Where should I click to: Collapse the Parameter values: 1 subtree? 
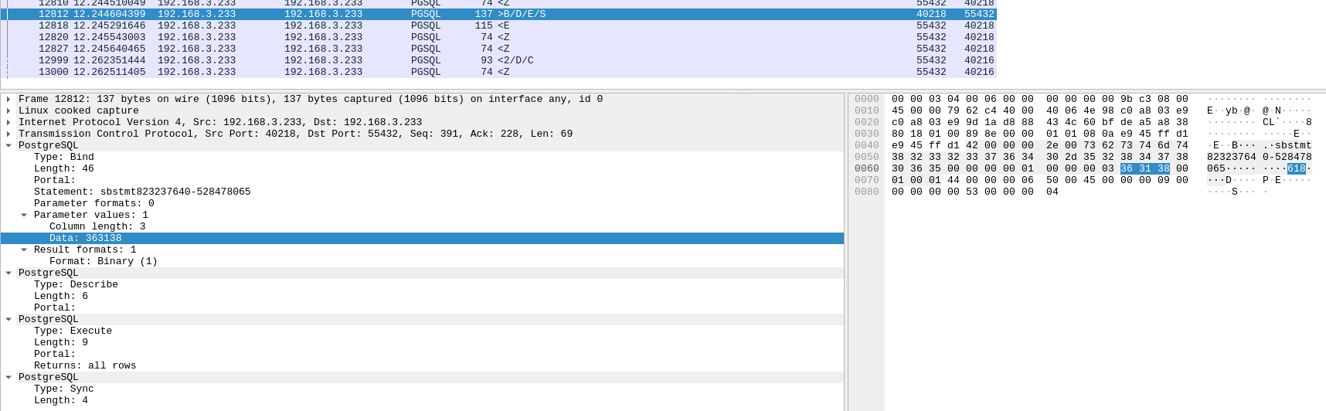(24, 215)
